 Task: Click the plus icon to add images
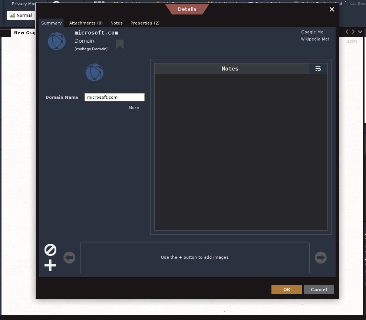tap(50, 265)
